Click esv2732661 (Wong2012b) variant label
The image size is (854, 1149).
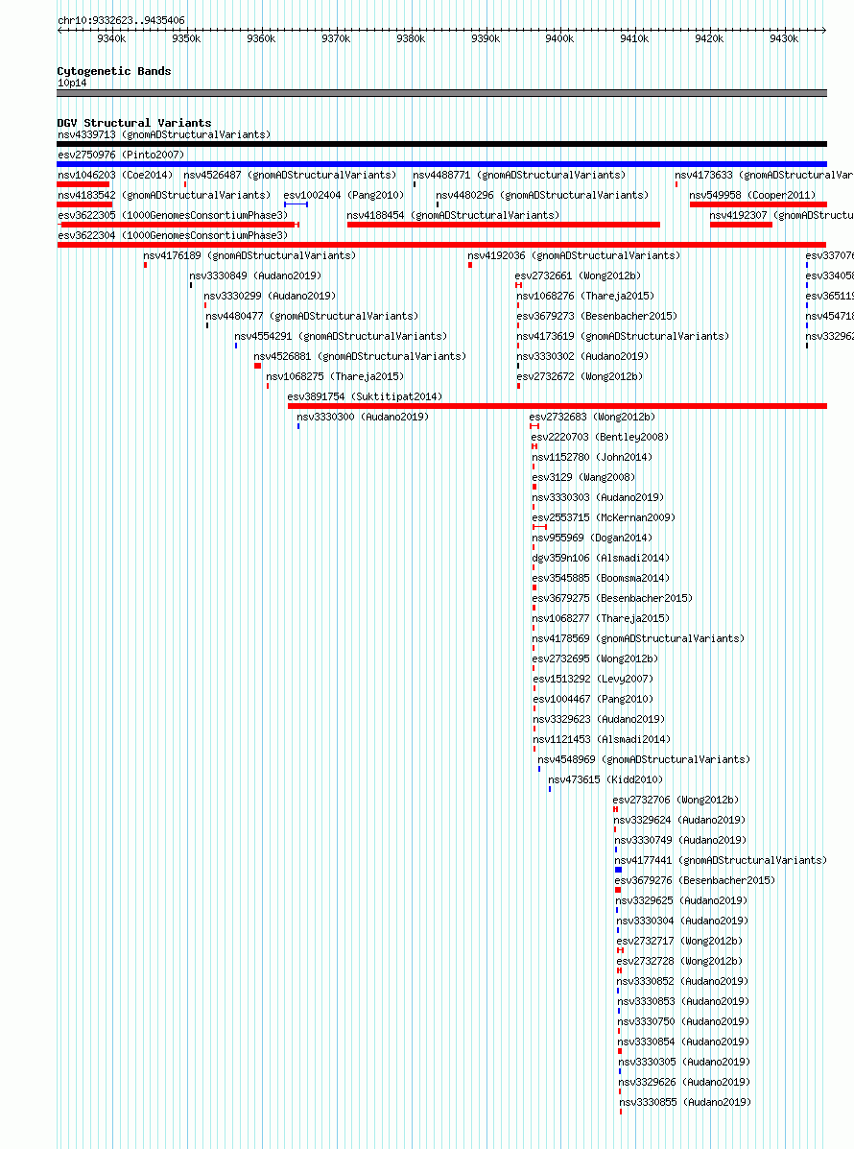pyautogui.click(x=578, y=275)
